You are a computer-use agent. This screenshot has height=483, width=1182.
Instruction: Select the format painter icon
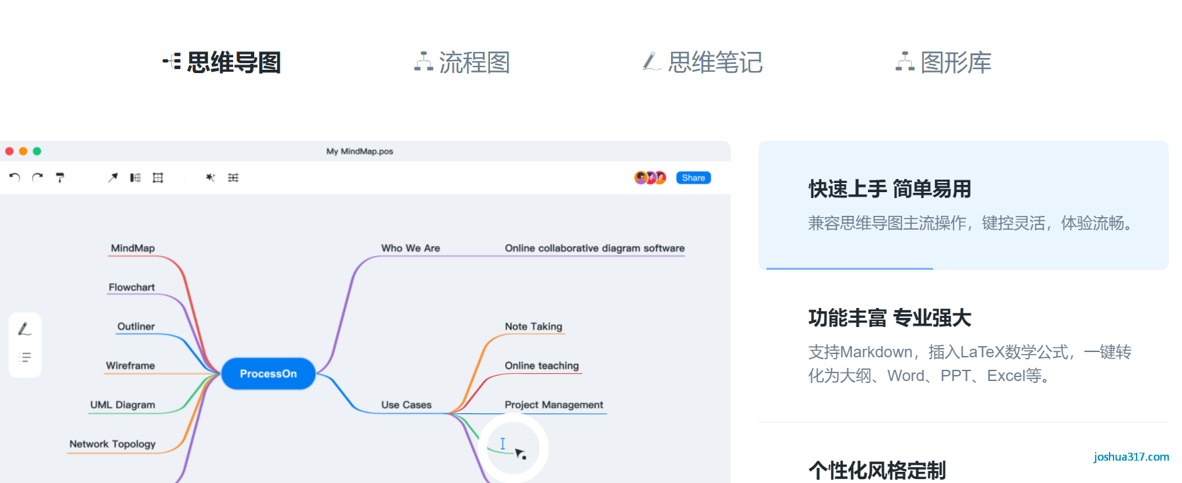click(60, 178)
